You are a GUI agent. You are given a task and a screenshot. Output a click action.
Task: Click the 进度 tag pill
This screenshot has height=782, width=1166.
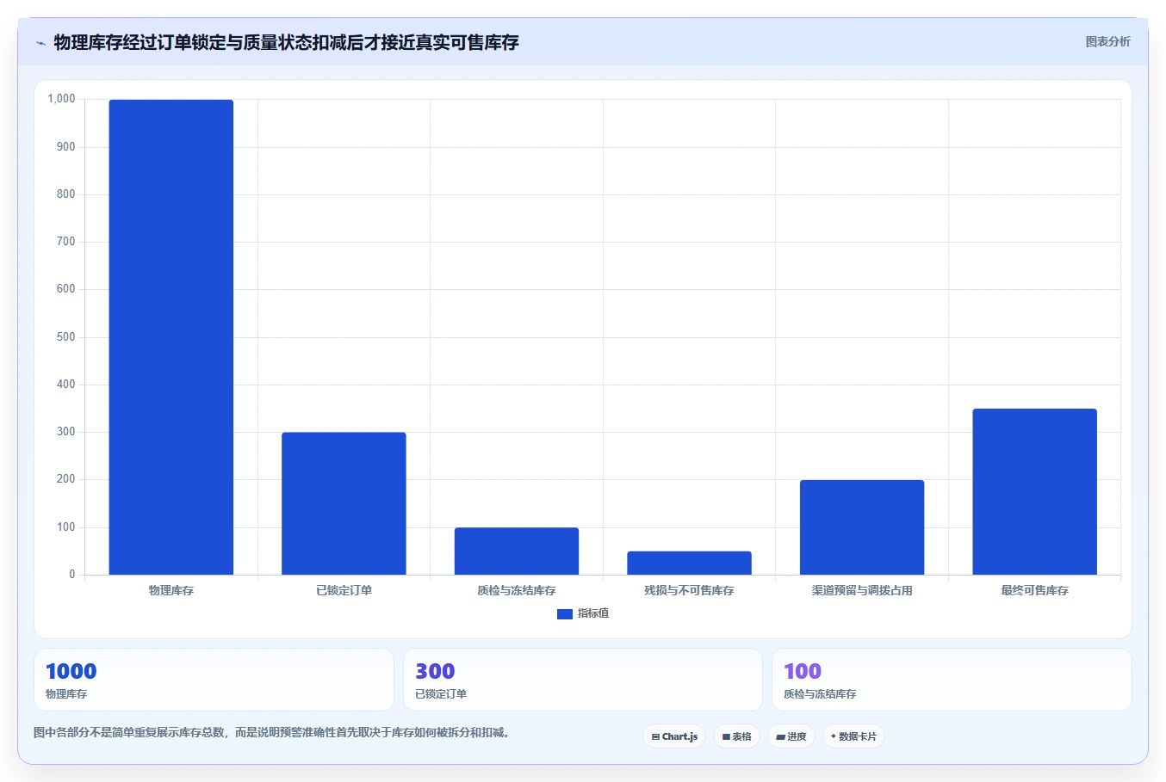pyautogui.click(x=791, y=736)
